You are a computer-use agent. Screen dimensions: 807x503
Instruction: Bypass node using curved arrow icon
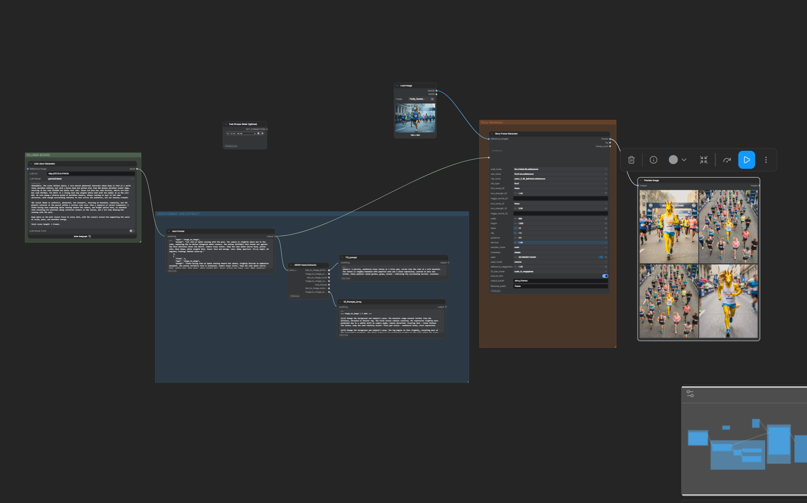point(727,160)
